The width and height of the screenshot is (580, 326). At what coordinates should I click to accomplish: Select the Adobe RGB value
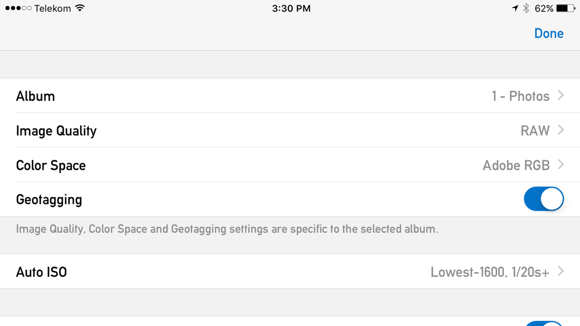click(x=516, y=165)
